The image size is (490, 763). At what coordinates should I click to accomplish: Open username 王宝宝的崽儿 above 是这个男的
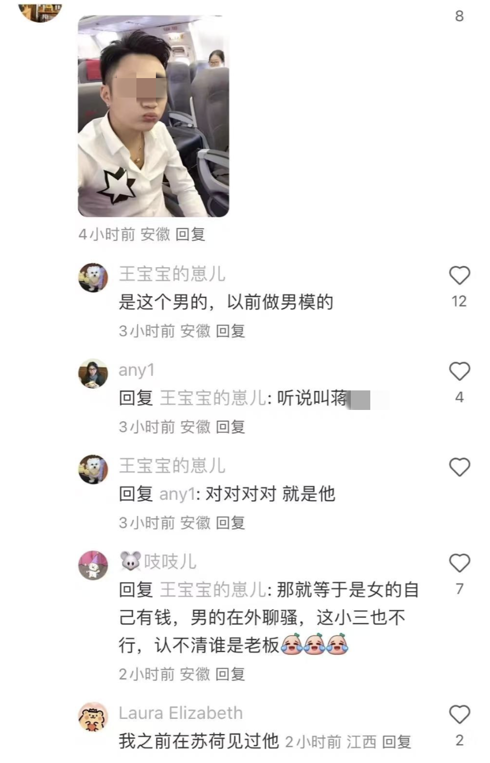click(172, 274)
